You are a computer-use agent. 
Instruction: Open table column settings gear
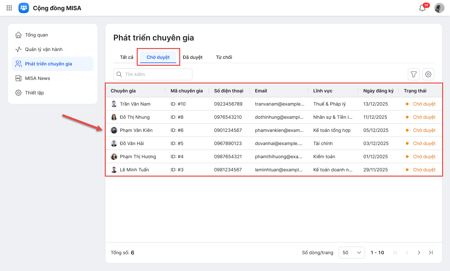pos(428,74)
